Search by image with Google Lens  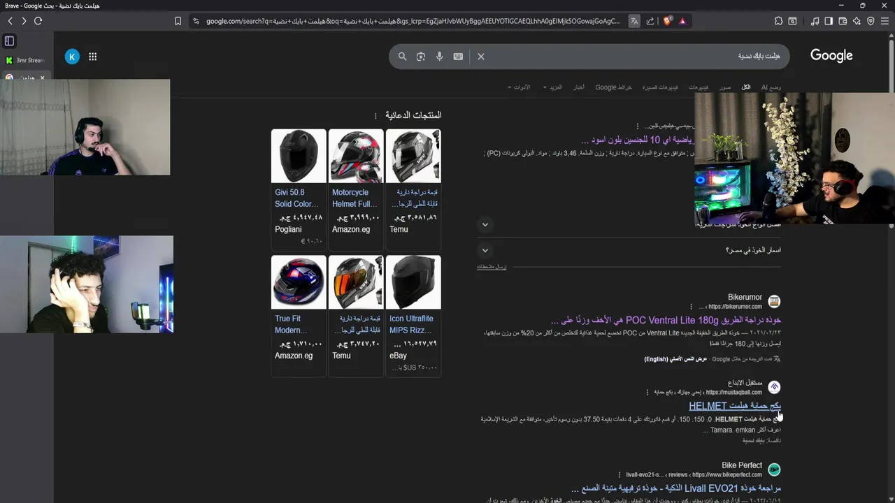421,57
